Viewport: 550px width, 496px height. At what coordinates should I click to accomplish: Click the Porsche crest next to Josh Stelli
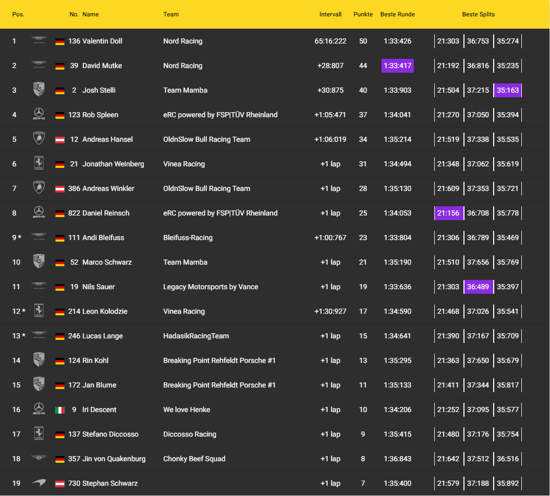coord(38,90)
